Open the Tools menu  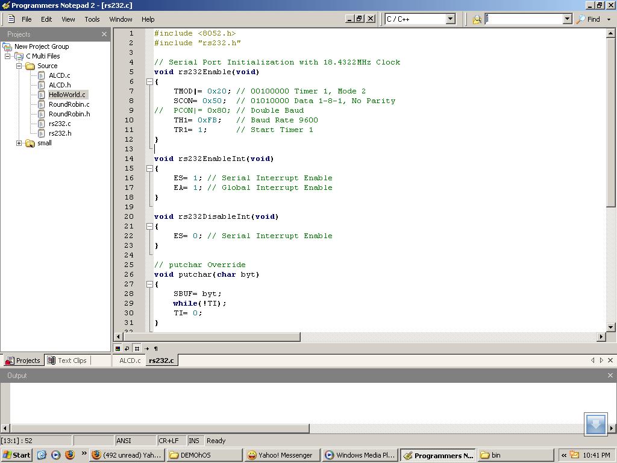[92, 19]
